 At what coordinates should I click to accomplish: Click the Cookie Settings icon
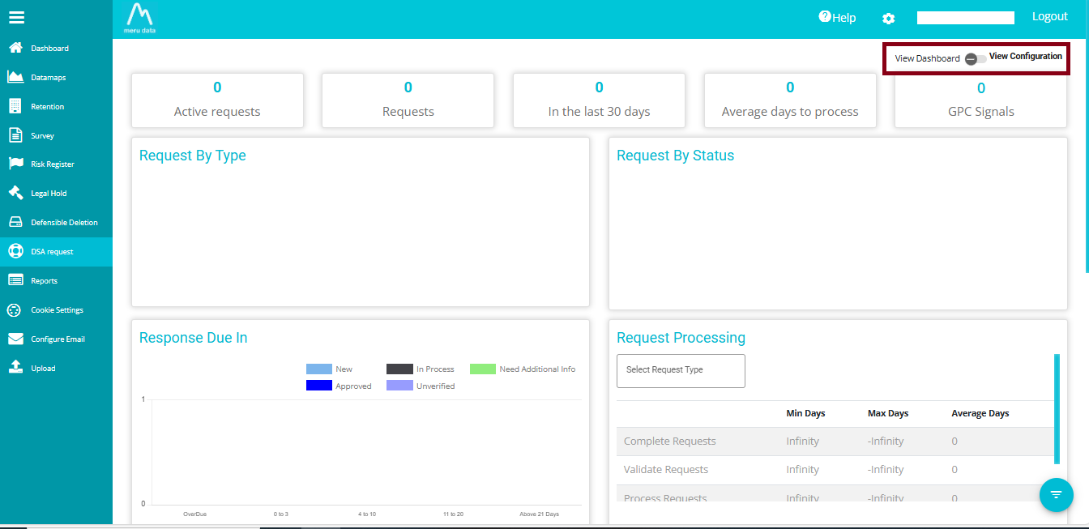15,309
